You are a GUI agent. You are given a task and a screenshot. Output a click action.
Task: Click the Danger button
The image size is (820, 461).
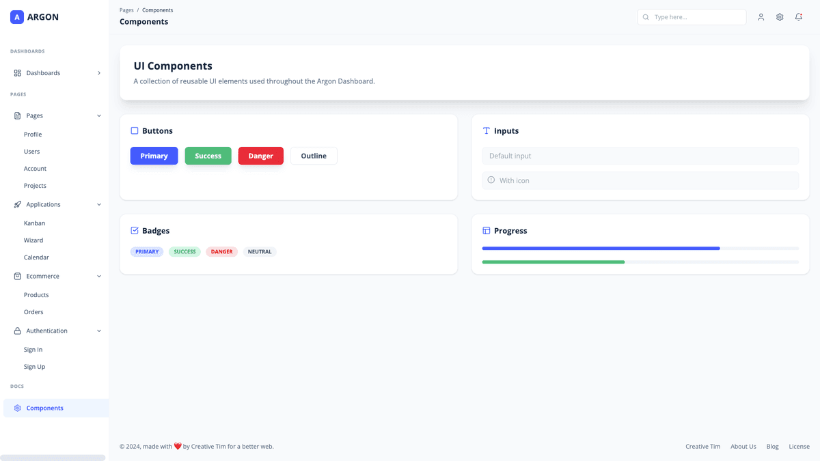(260, 156)
